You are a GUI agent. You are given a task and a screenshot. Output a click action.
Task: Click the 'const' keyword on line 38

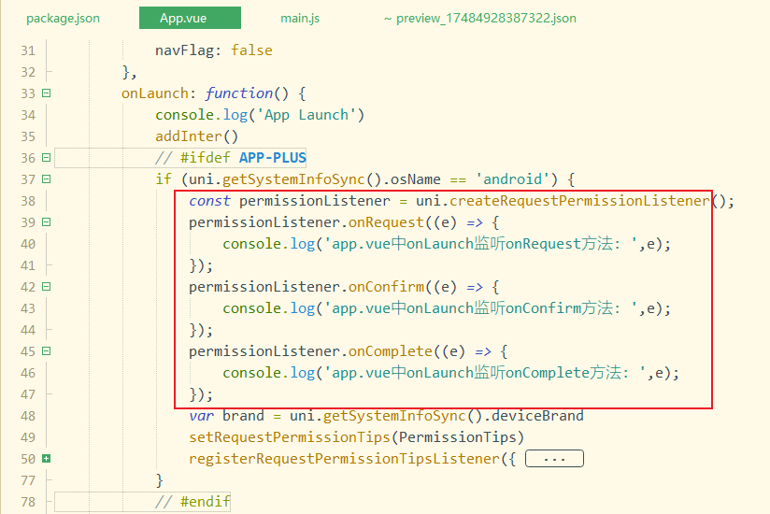click(209, 201)
